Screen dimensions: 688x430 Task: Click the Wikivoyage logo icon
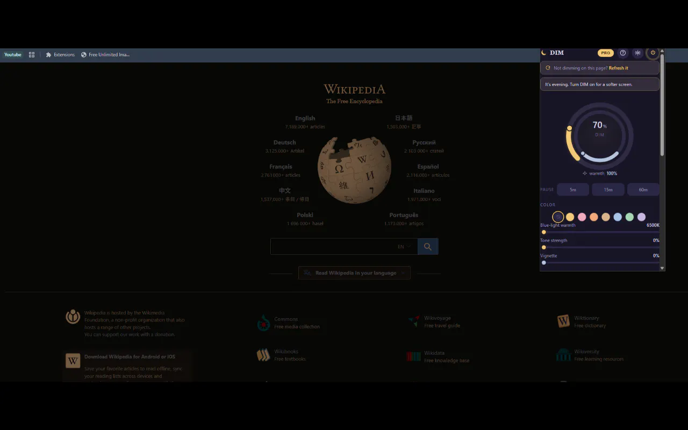[413, 321]
